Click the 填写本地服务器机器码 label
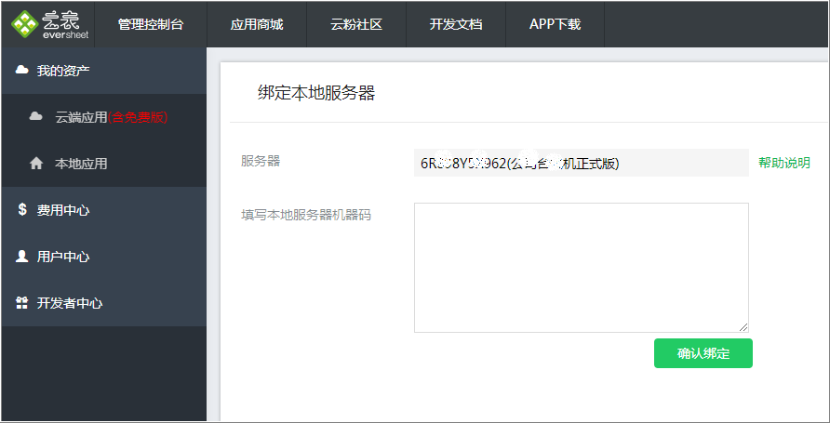The image size is (830, 423). [306, 215]
